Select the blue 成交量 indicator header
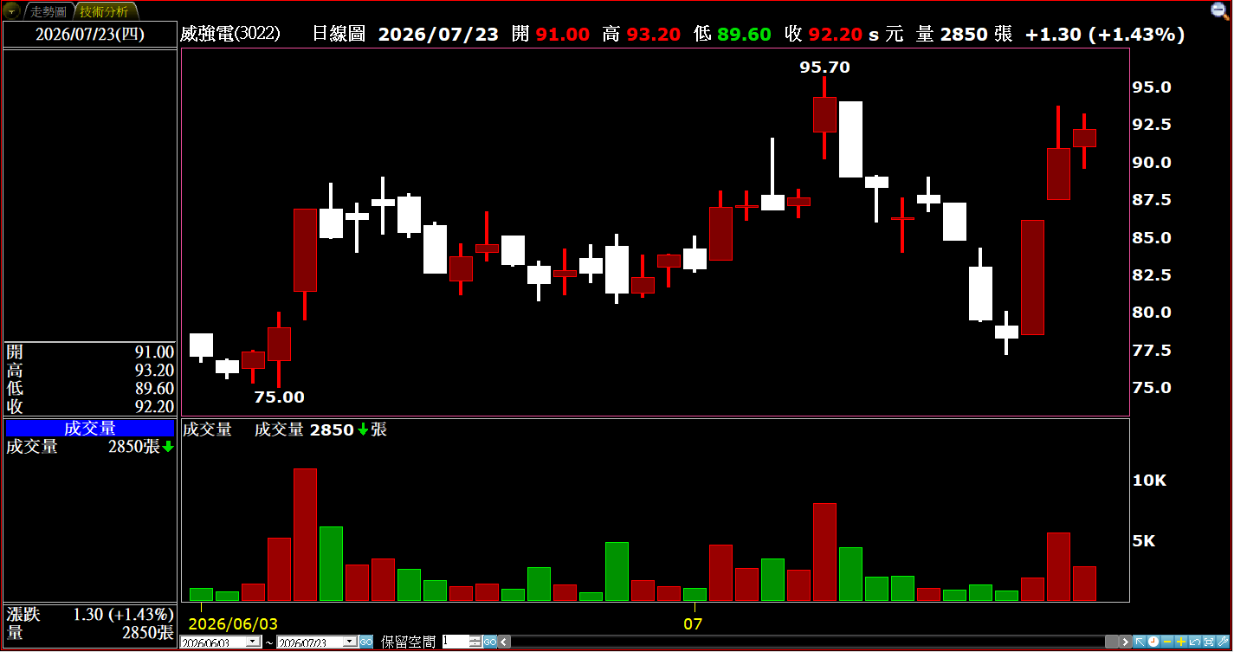 pos(90,429)
